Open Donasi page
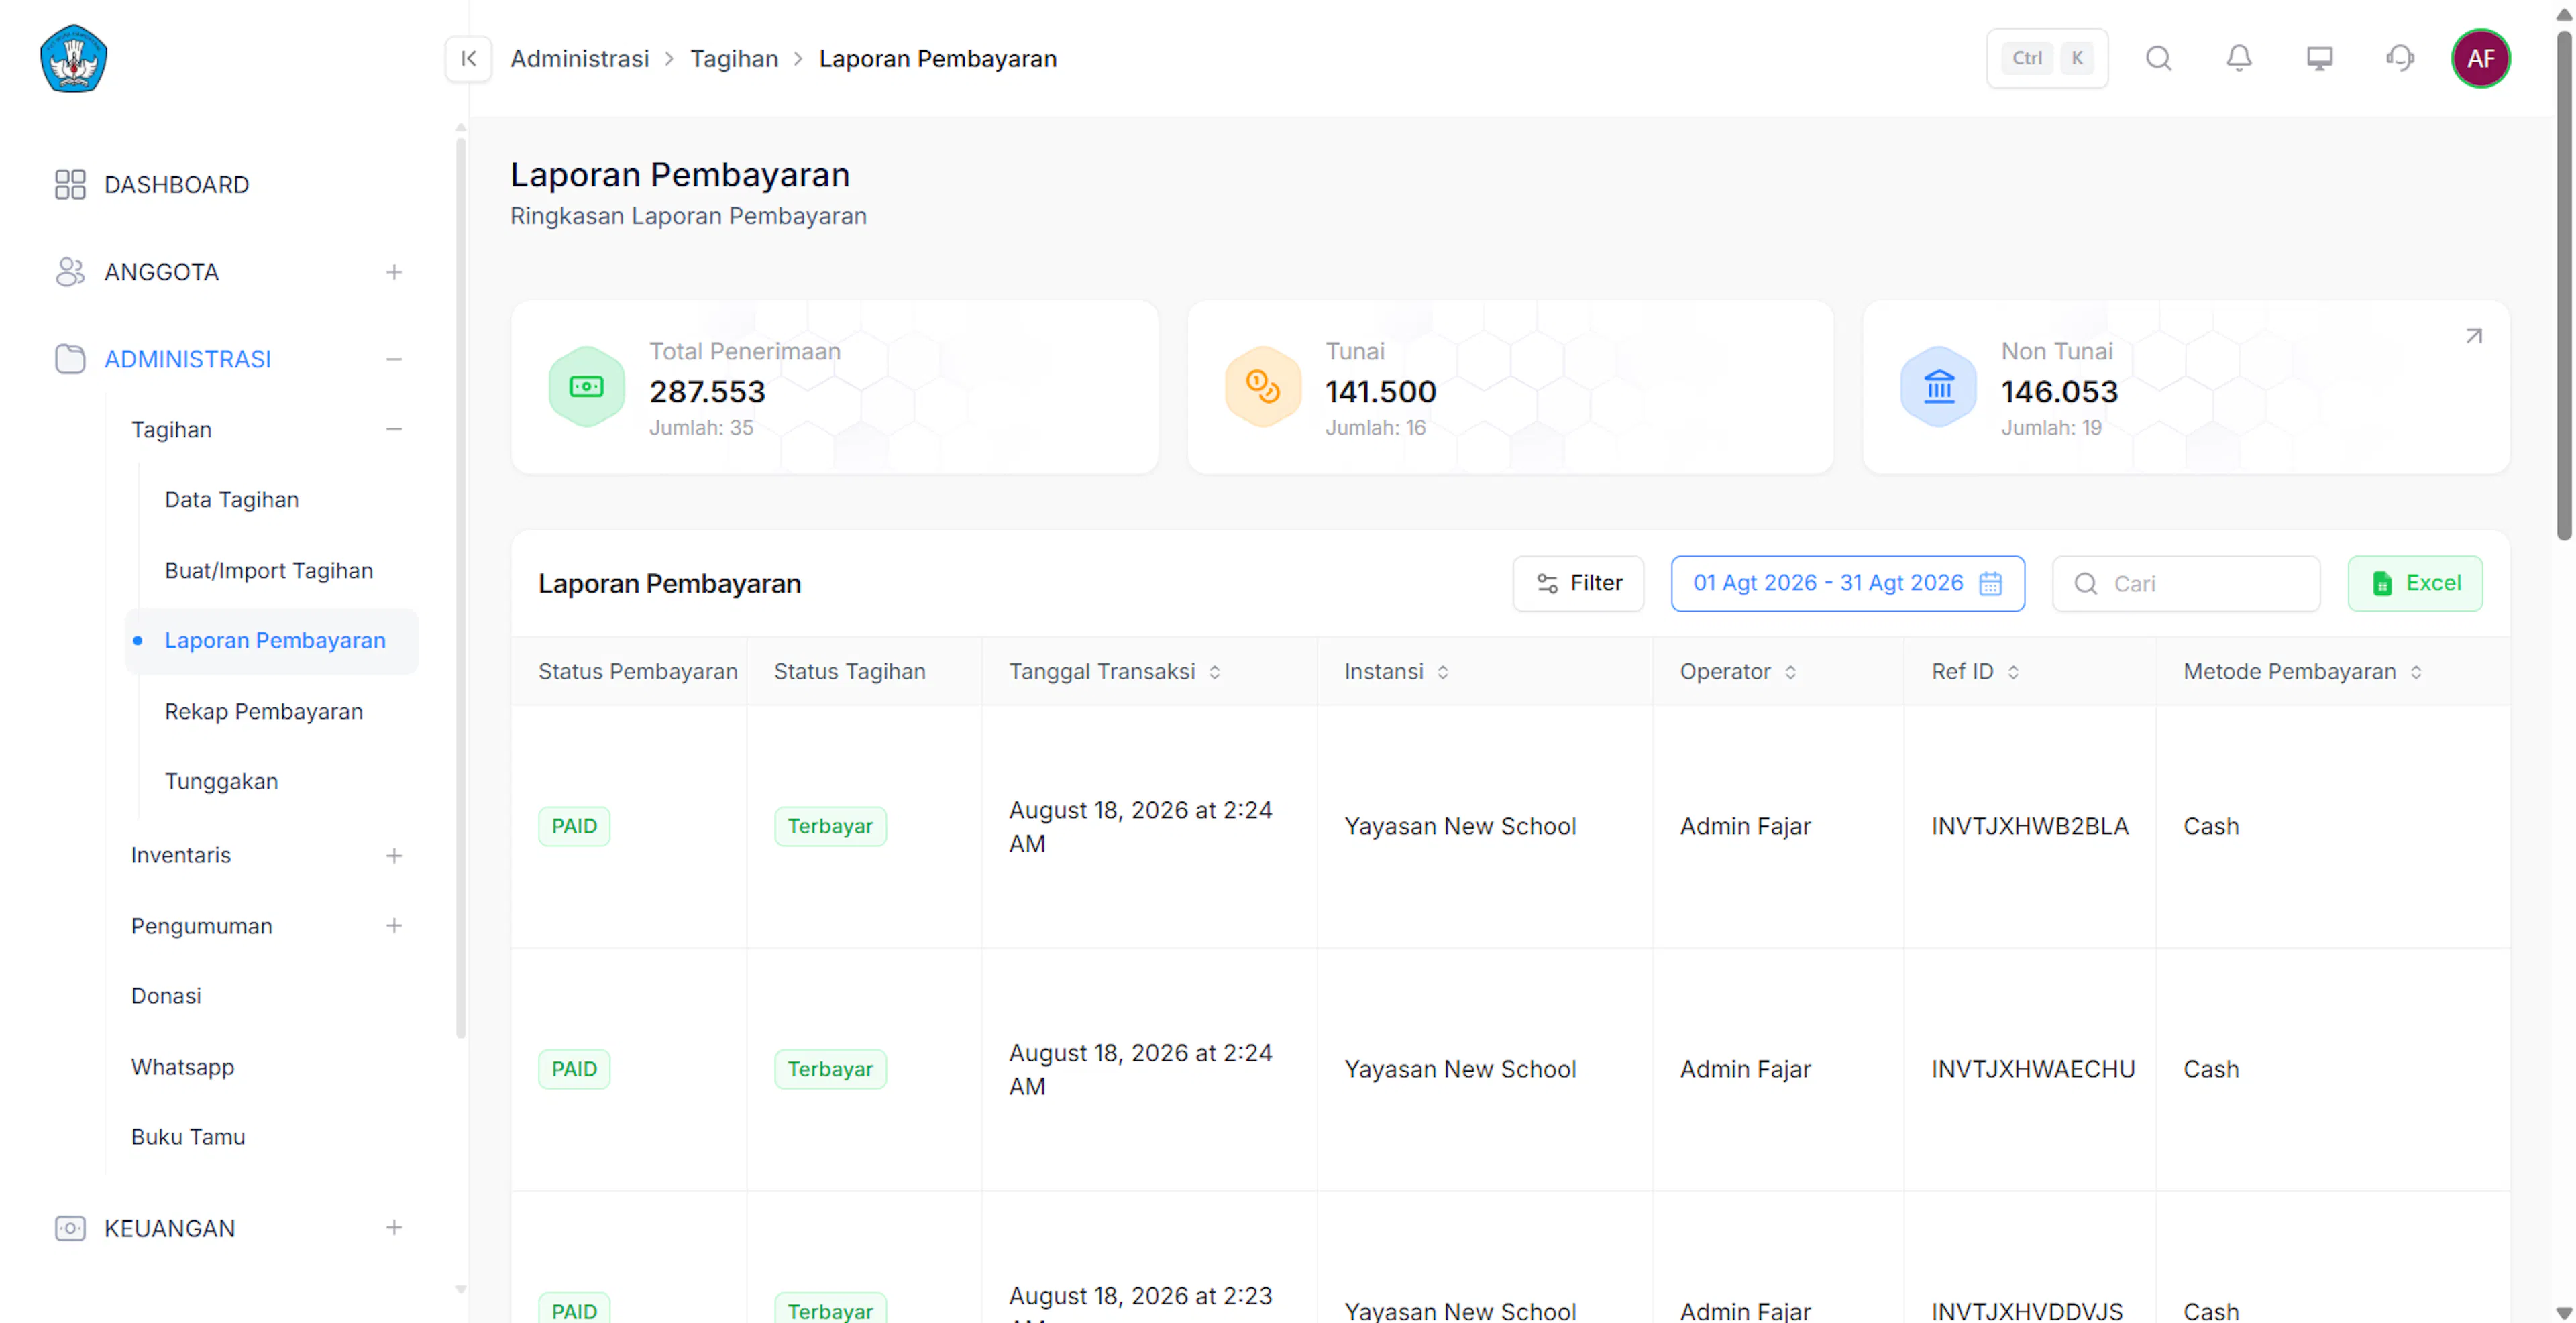The width and height of the screenshot is (2576, 1323). point(166,996)
